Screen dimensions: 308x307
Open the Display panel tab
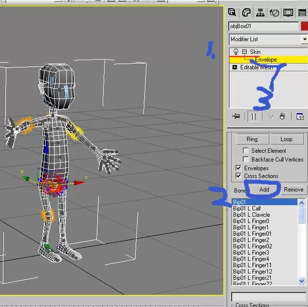pyautogui.click(x=288, y=13)
